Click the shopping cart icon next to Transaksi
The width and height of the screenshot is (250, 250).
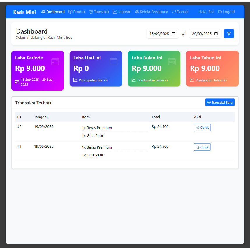(x=91, y=12)
